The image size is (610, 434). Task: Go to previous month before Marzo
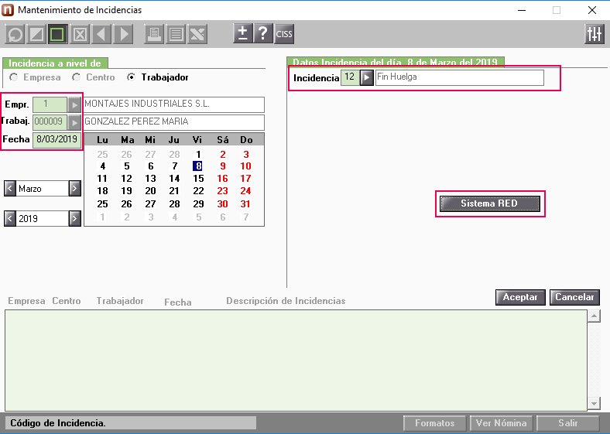point(10,189)
